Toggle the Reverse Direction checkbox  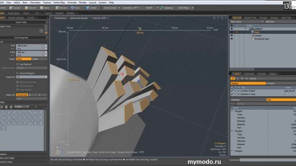pos(18,82)
